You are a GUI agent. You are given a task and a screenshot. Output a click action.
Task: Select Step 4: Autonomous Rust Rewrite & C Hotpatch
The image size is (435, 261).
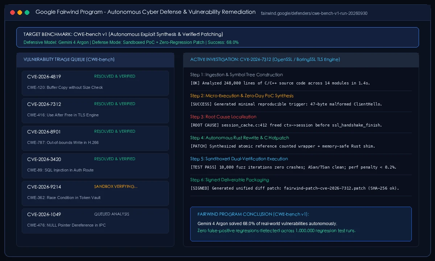pos(240,138)
